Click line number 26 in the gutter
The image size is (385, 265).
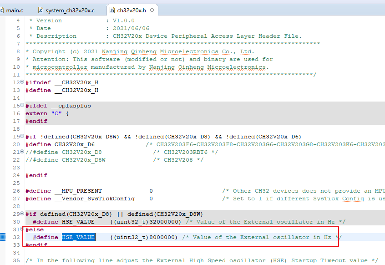[16, 191]
